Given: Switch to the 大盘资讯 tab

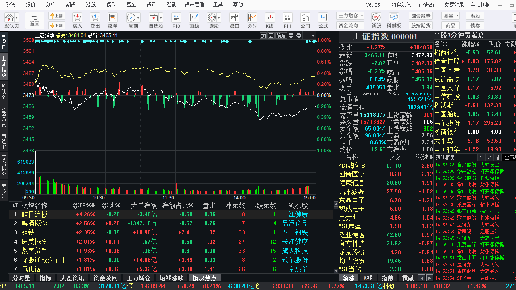Looking at the screenshot, I should point(72,278).
